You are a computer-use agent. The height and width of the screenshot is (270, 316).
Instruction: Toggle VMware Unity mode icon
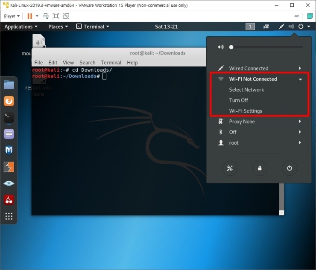pos(66,16)
